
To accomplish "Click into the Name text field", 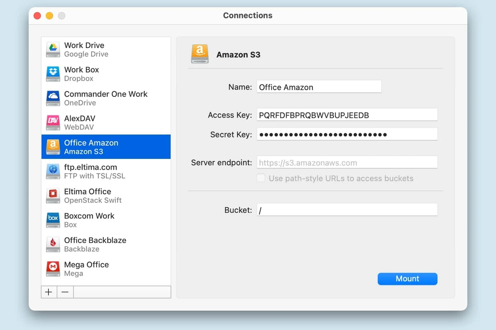I will pos(319,87).
